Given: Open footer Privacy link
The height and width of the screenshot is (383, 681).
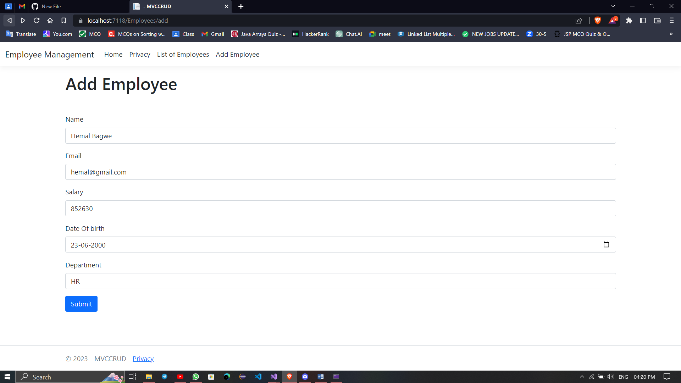Looking at the screenshot, I should click(x=143, y=359).
